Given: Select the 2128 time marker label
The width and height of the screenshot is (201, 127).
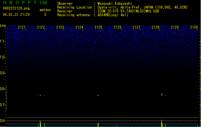Looking at the screenshot, I should [156, 27].
